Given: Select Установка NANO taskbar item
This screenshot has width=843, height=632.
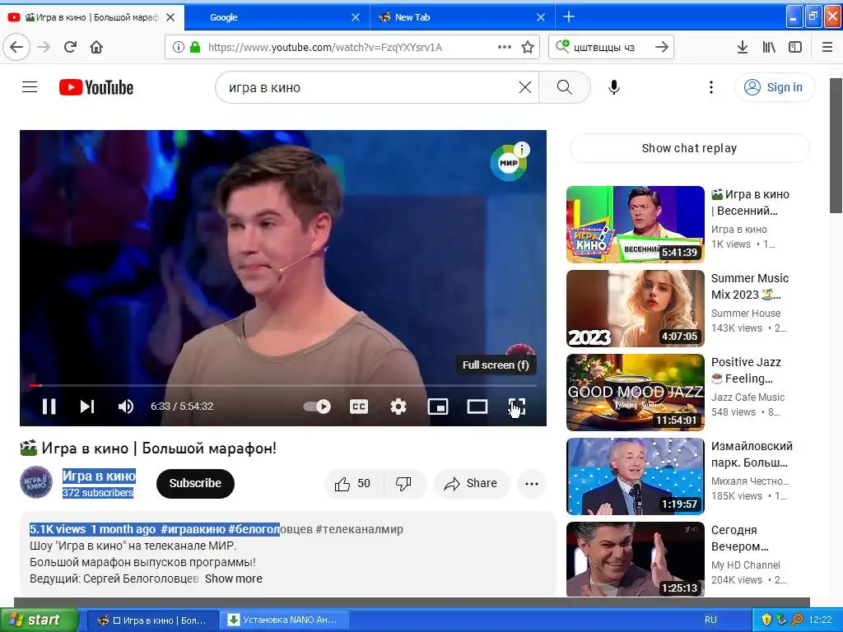Looking at the screenshot, I should point(286,620).
